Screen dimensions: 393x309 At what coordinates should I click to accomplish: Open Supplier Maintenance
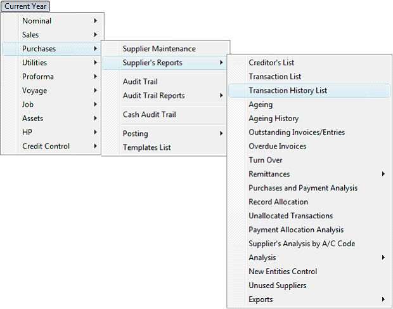click(x=164, y=49)
